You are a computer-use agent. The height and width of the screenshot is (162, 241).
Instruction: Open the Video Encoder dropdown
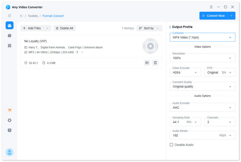click(x=185, y=72)
